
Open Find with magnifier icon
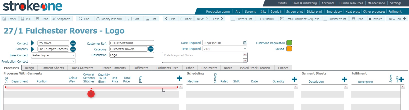tap(81, 19)
